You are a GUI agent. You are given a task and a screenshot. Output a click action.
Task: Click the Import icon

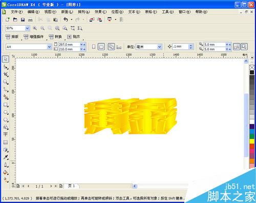coord(92,19)
